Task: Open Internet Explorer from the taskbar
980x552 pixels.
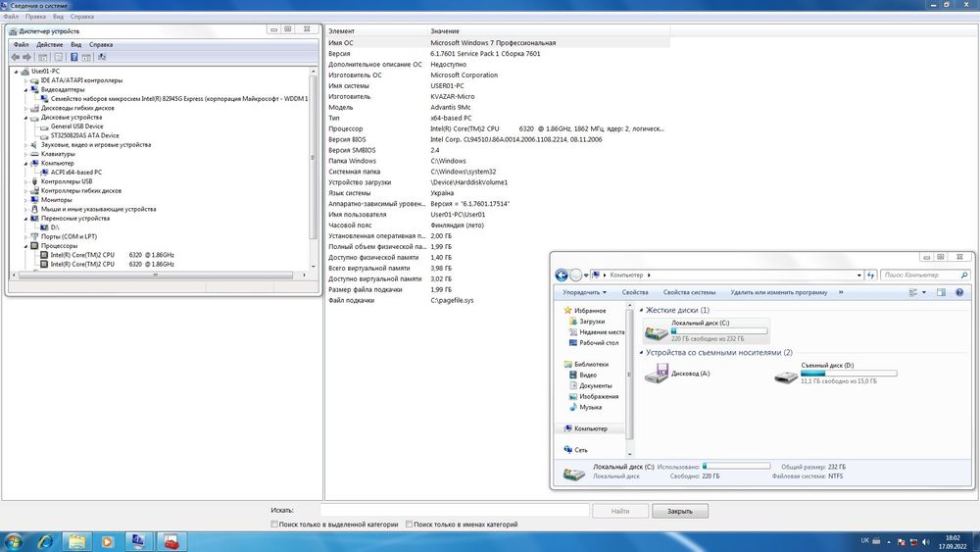Action: tap(45, 540)
